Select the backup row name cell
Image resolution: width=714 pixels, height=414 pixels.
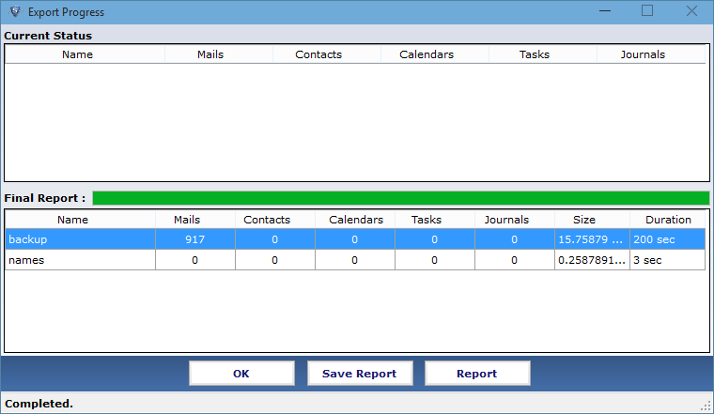pos(80,239)
